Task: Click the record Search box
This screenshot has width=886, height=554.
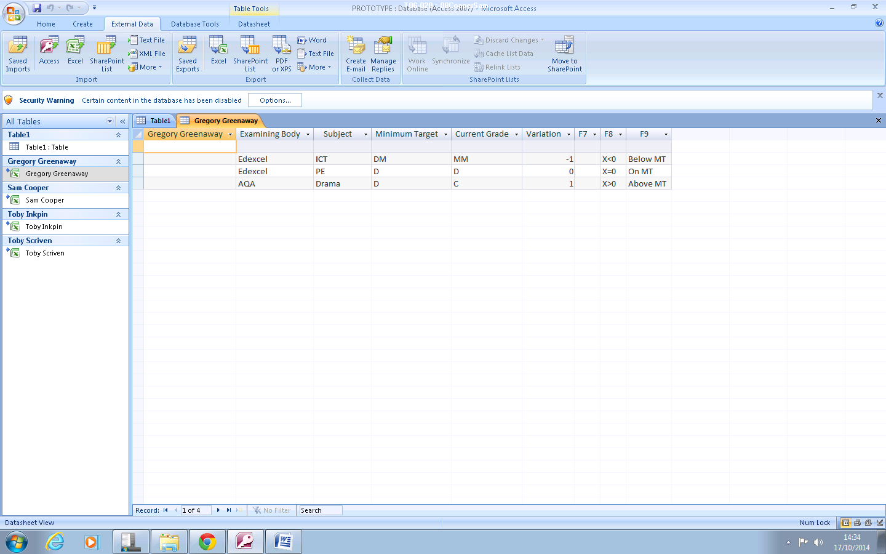Action: [x=321, y=510]
